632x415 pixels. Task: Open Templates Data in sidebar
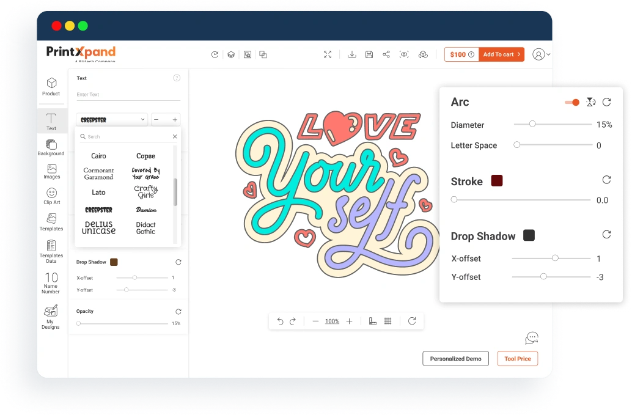coord(51,251)
